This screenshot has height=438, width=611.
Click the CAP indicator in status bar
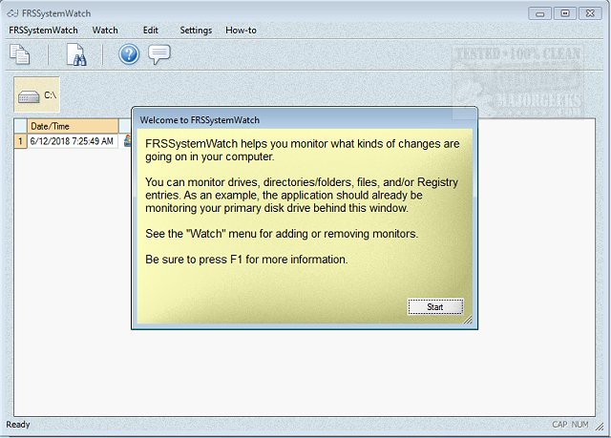click(559, 425)
